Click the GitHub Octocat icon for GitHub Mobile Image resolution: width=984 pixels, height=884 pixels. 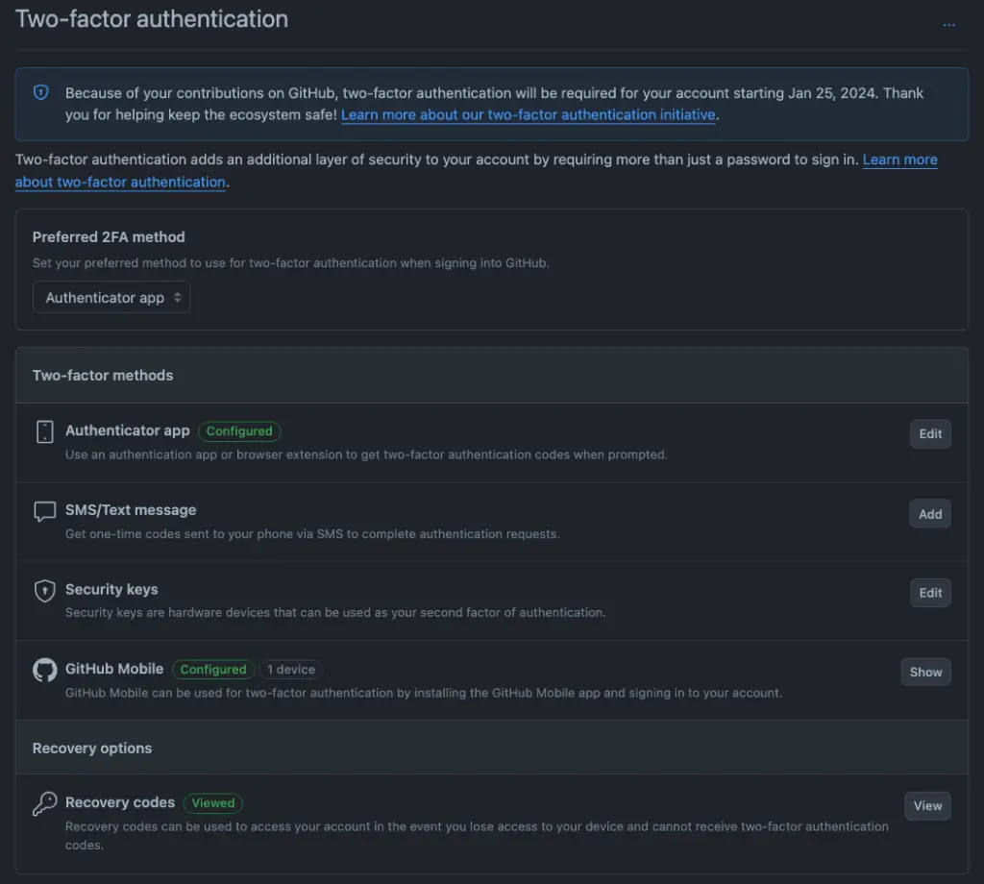(x=44, y=670)
